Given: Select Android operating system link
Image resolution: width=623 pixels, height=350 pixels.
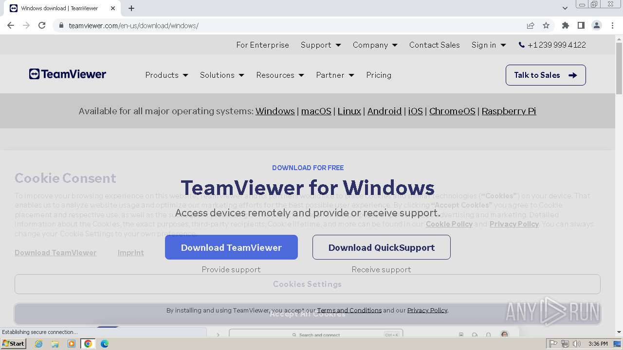Looking at the screenshot, I should (385, 111).
